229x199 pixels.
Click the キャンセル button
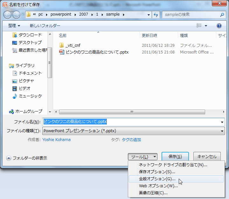[207, 157]
